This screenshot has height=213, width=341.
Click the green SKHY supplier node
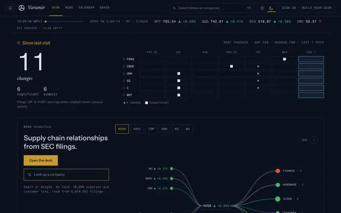(x=172, y=178)
